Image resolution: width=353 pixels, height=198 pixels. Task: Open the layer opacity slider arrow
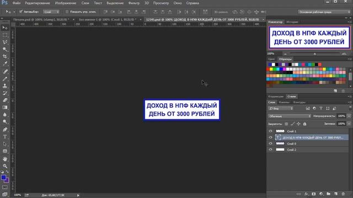tap(349, 116)
